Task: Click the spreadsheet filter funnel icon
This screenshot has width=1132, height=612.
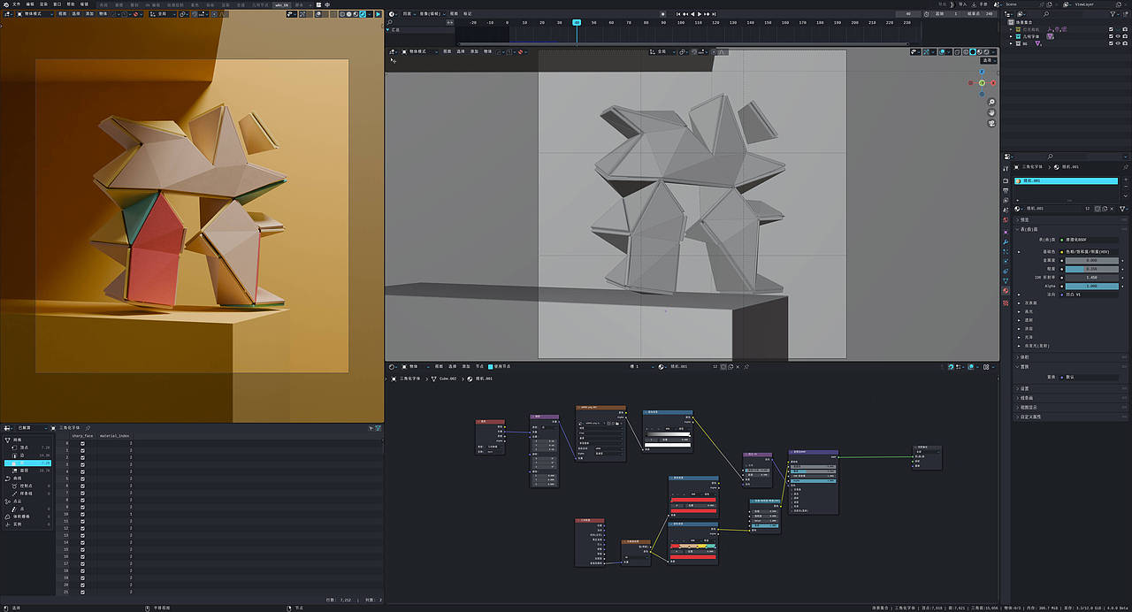Action: click(378, 428)
